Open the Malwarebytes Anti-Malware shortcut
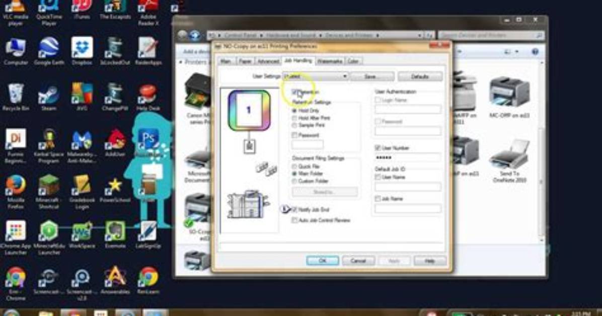602x316 pixels. 82,146
